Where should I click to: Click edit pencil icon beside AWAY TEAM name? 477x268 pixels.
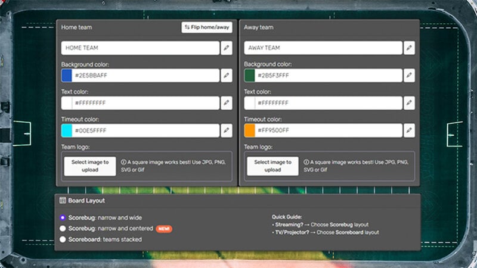click(x=409, y=48)
